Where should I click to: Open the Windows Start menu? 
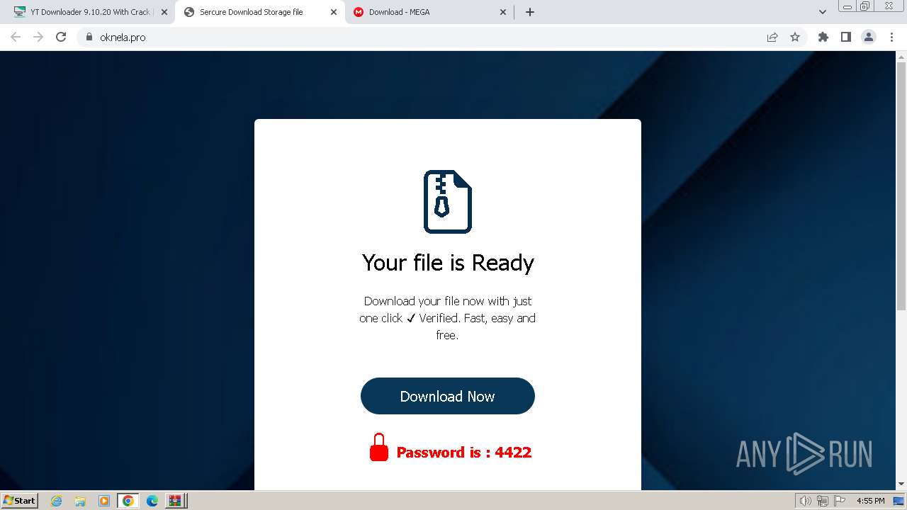coord(19,500)
